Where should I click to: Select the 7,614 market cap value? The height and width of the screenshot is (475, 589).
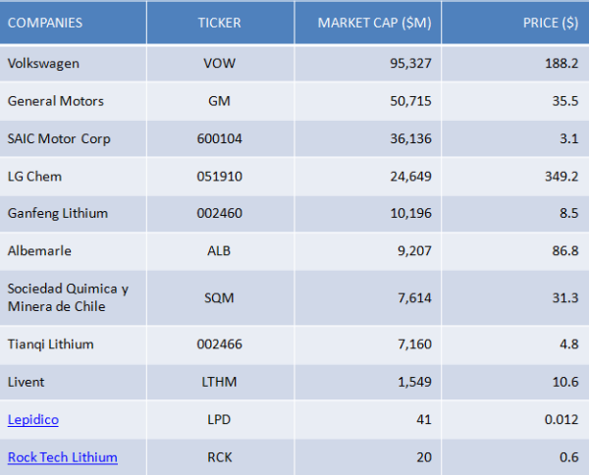click(x=414, y=298)
